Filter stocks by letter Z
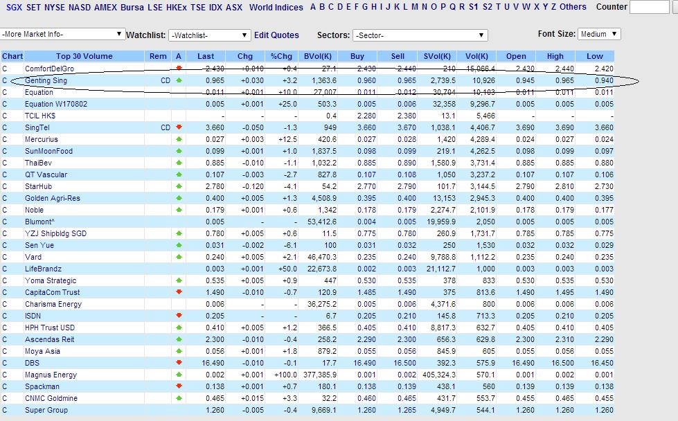 coord(553,7)
